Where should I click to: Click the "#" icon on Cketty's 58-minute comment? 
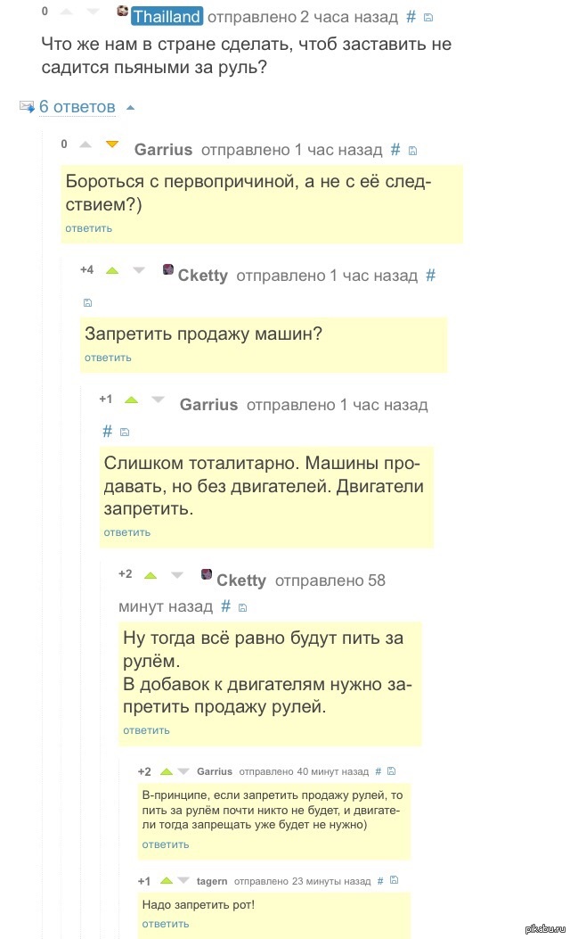click(225, 606)
